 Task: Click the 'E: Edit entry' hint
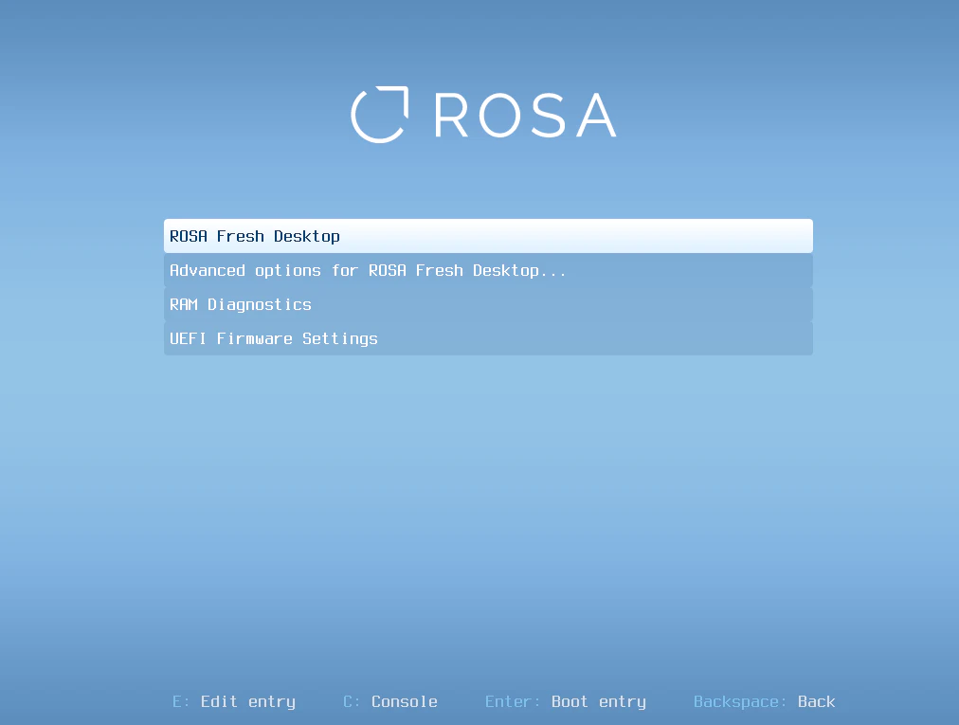234,701
